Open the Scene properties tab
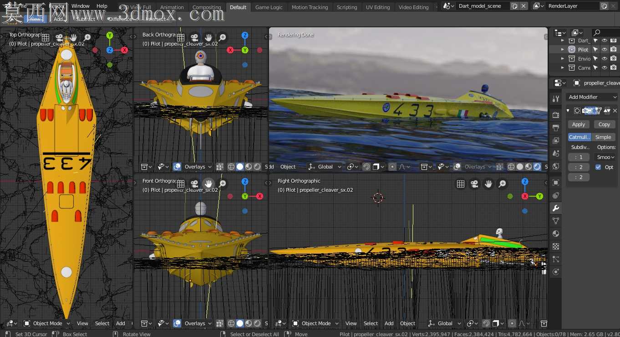This screenshot has width=620, height=337. tap(555, 153)
